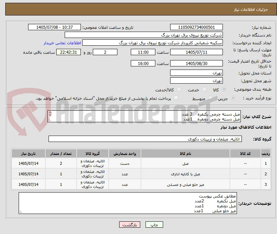
Task: Click the نام دستگاه خریدار field
Action: pos(144,35)
